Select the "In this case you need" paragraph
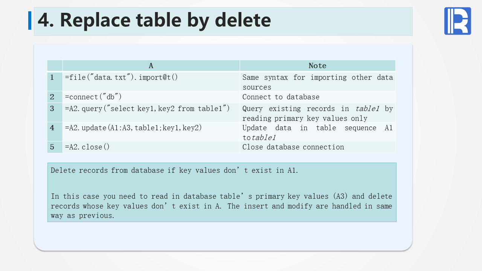482x271 pixels. coord(221,206)
